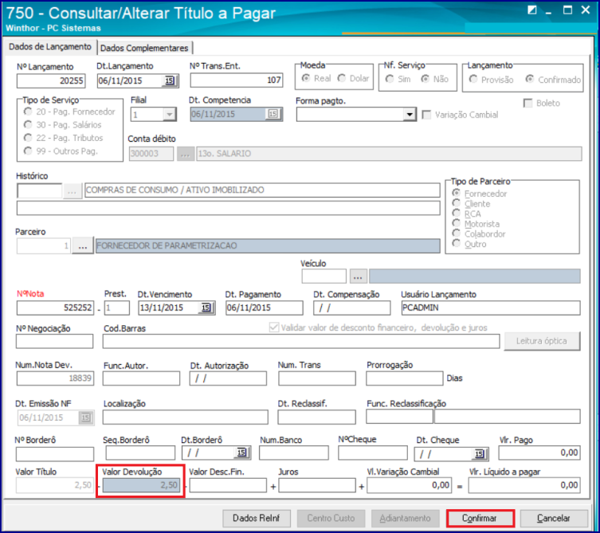
Task: Click the Leitura óptica button
Action: 542,341
